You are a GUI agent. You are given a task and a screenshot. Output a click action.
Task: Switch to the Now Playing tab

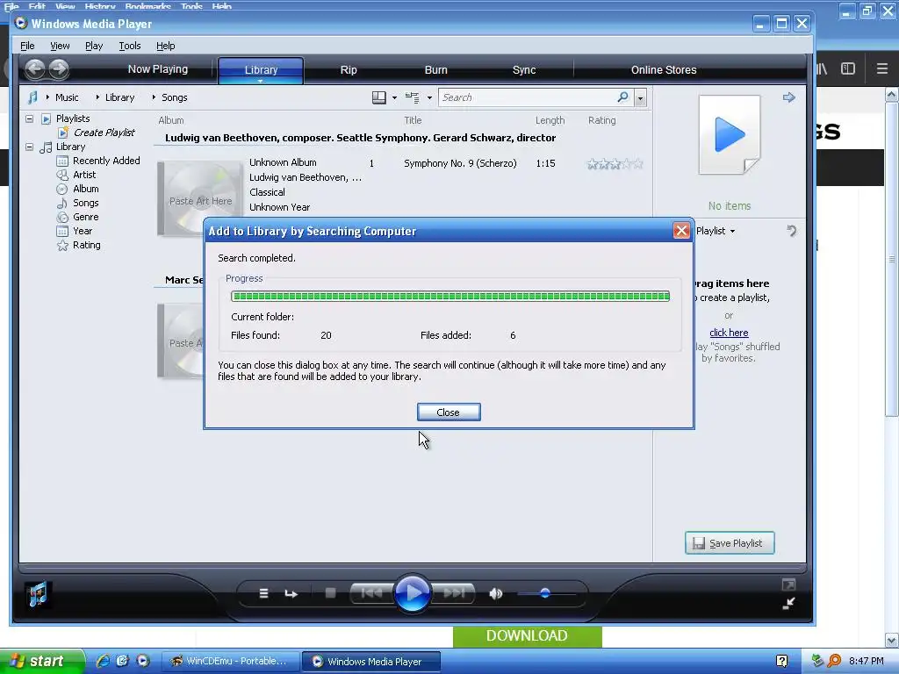(158, 69)
